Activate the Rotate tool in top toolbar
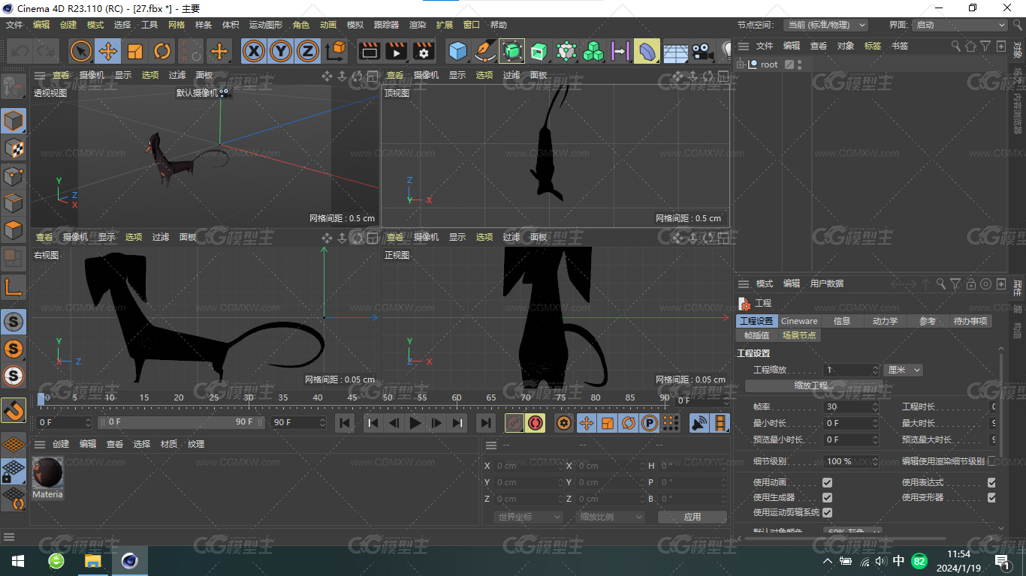1026x576 pixels. tap(162, 51)
